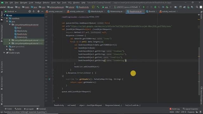Fold the Response.Listener code block
Image resolution: width=203 pixels, height=114 pixels.
coord(53,35)
